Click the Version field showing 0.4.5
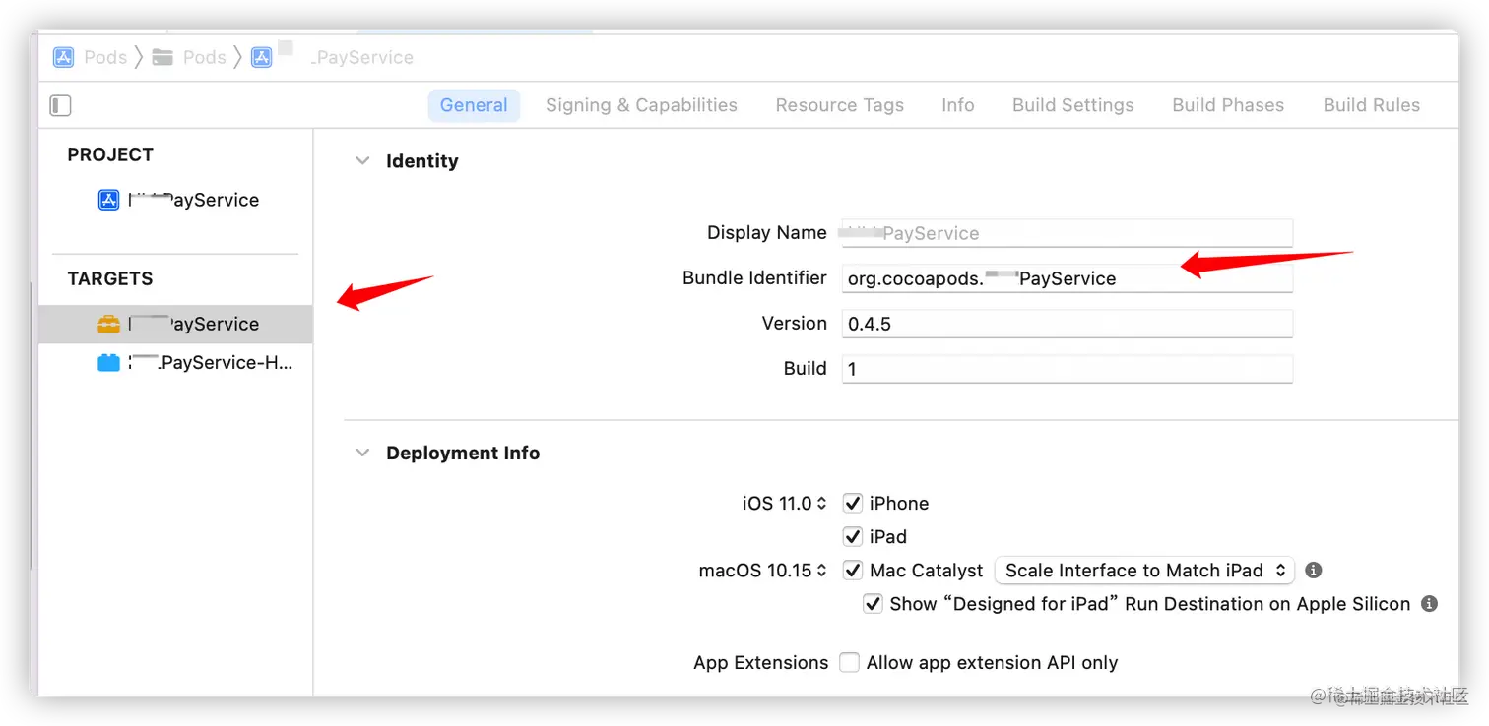This screenshot has height=726, width=1489. pos(1067,324)
